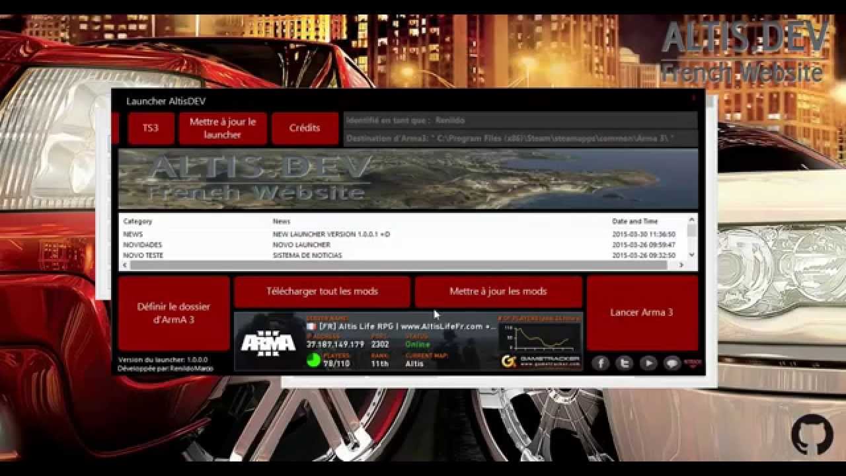Click the port value 2302
Screen dimensions: 846x476
click(380, 344)
